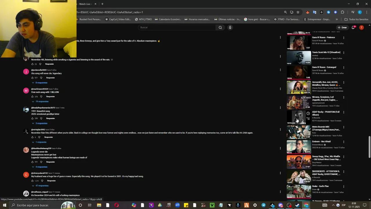Dislike the 'First rock song with 1 BILLION' comment
This screenshot has height=209, width=371.
click(x=41, y=97)
